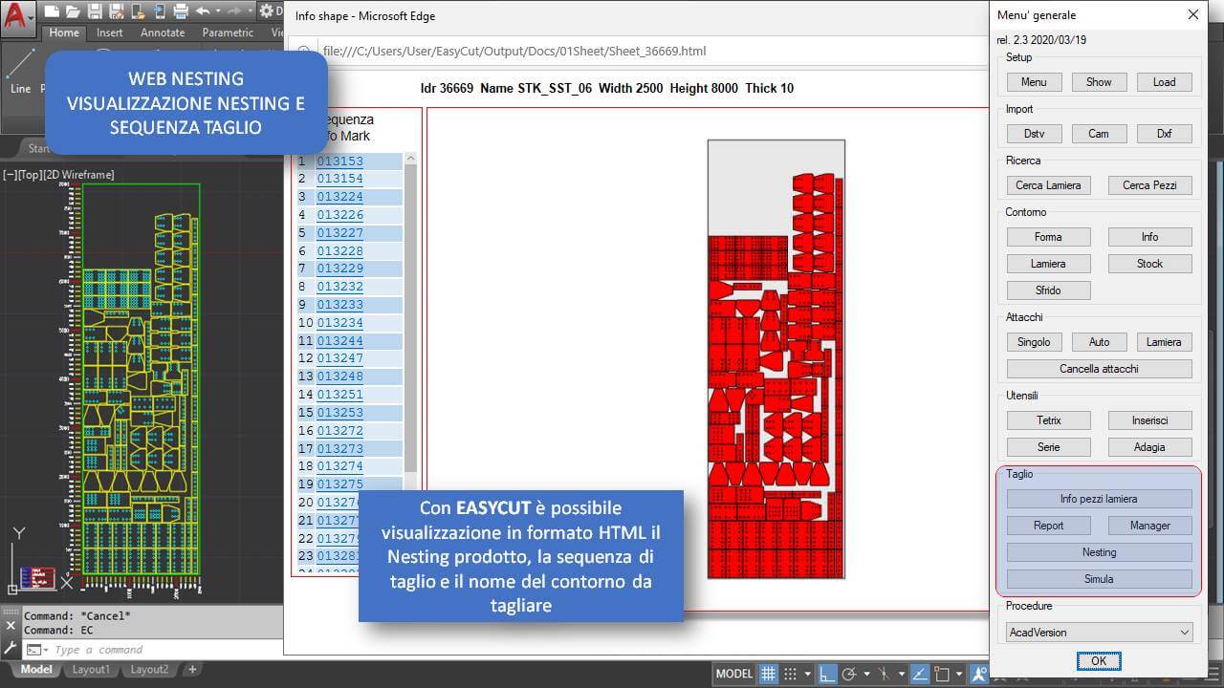Click the Undo arrow icon
The height and width of the screenshot is (688, 1224).
pos(203,11)
